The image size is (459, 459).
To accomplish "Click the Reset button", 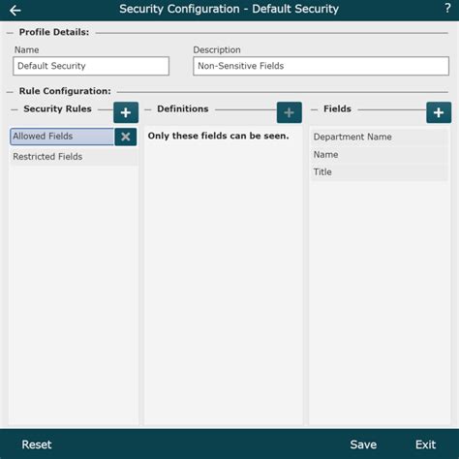I will coord(37,444).
